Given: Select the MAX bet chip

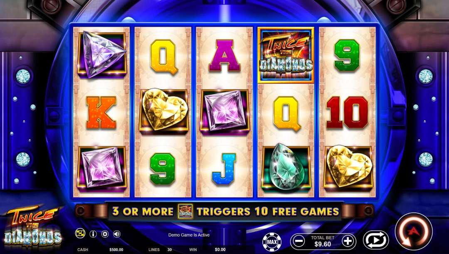Looking at the screenshot, I should click(272, 242).
